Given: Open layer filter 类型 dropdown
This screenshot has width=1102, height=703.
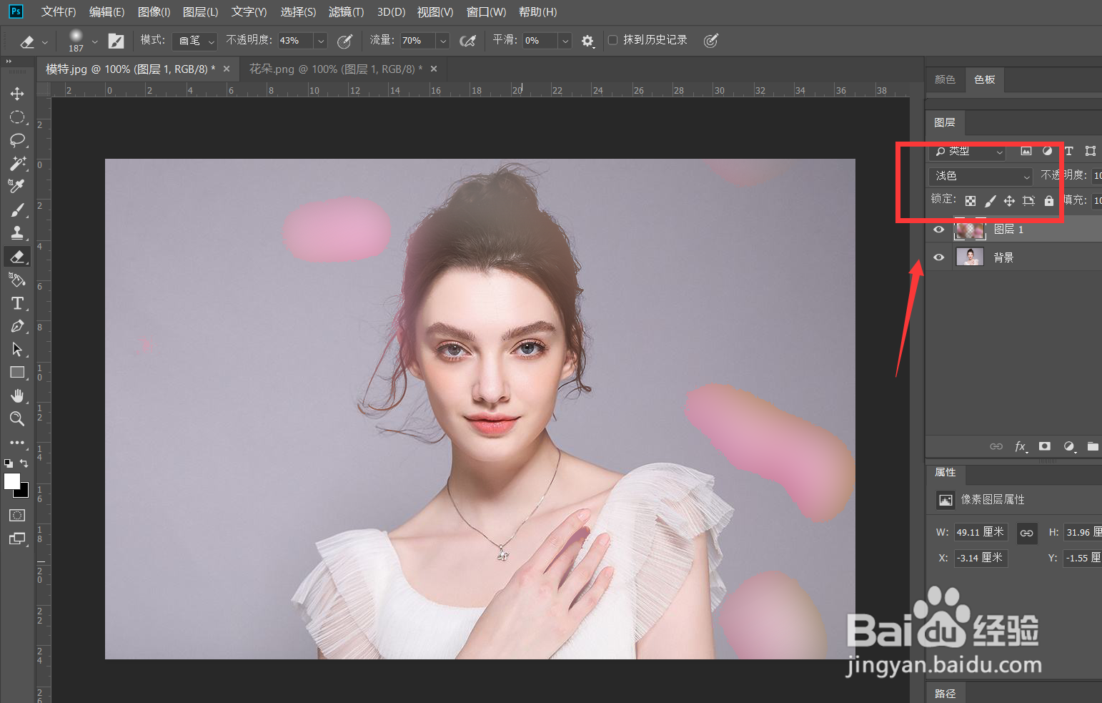Looking at the screenshot, I should [x=968, y=151].
